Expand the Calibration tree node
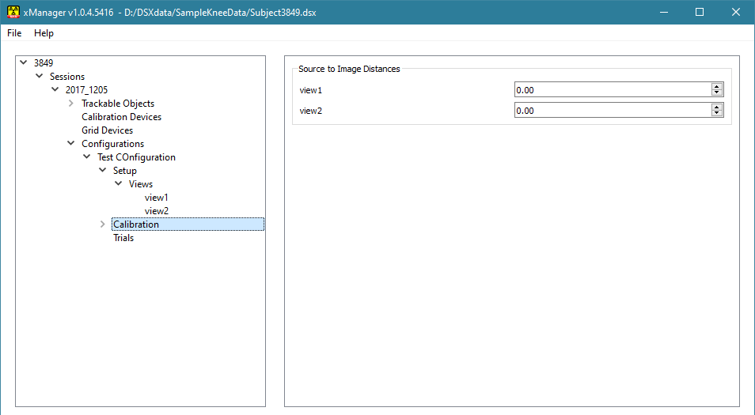Image resolution: width=755 pixels, height=415 pixels. [x=102, y=224]
